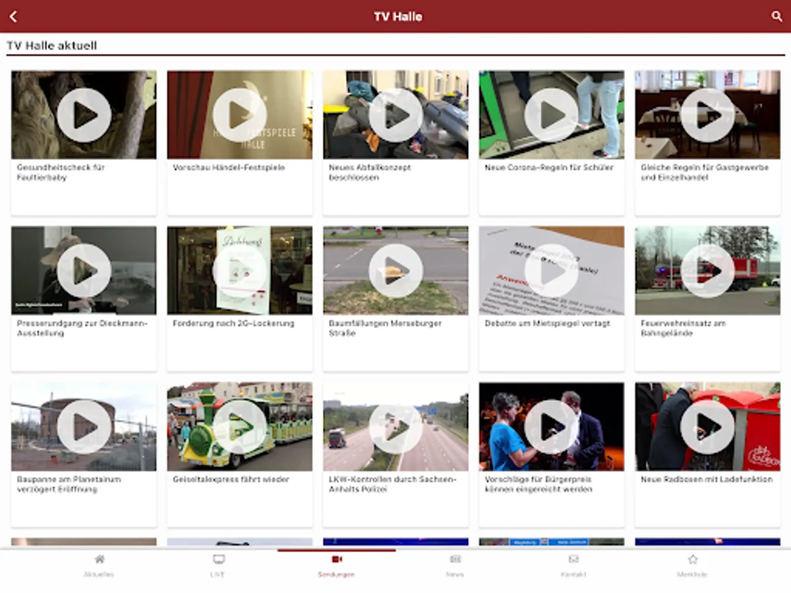Select the Sendungen camera icon

point(337,559)
